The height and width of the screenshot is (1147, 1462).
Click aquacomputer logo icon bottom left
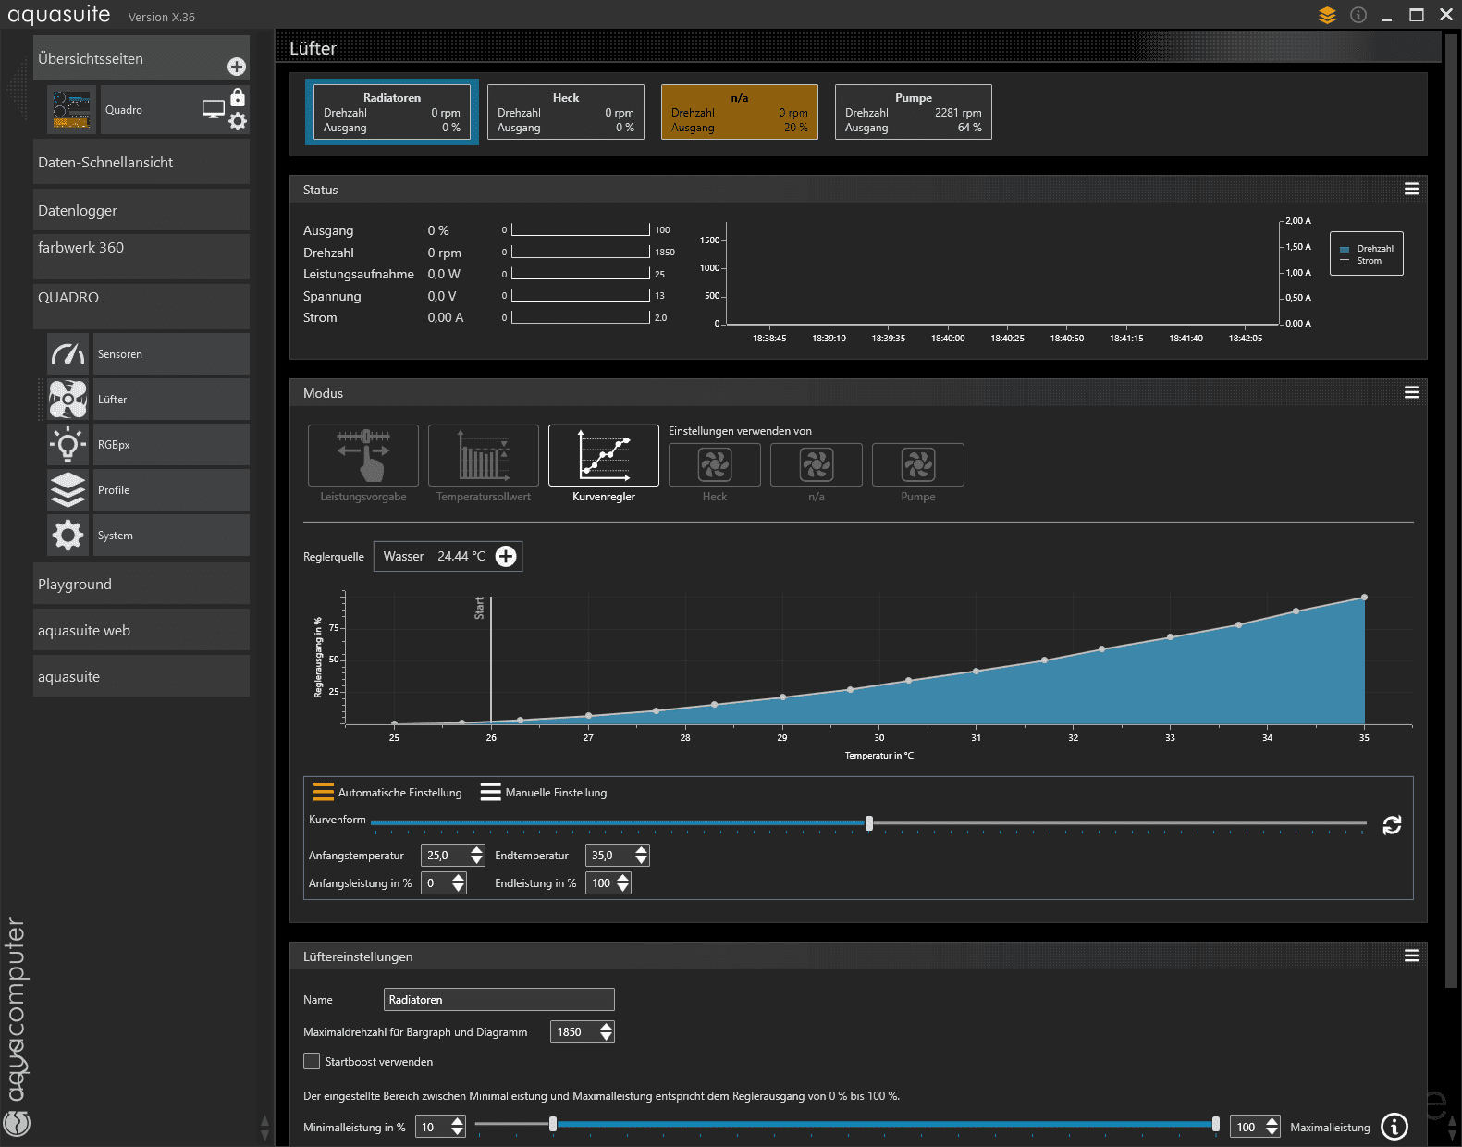pos(18,1123)
